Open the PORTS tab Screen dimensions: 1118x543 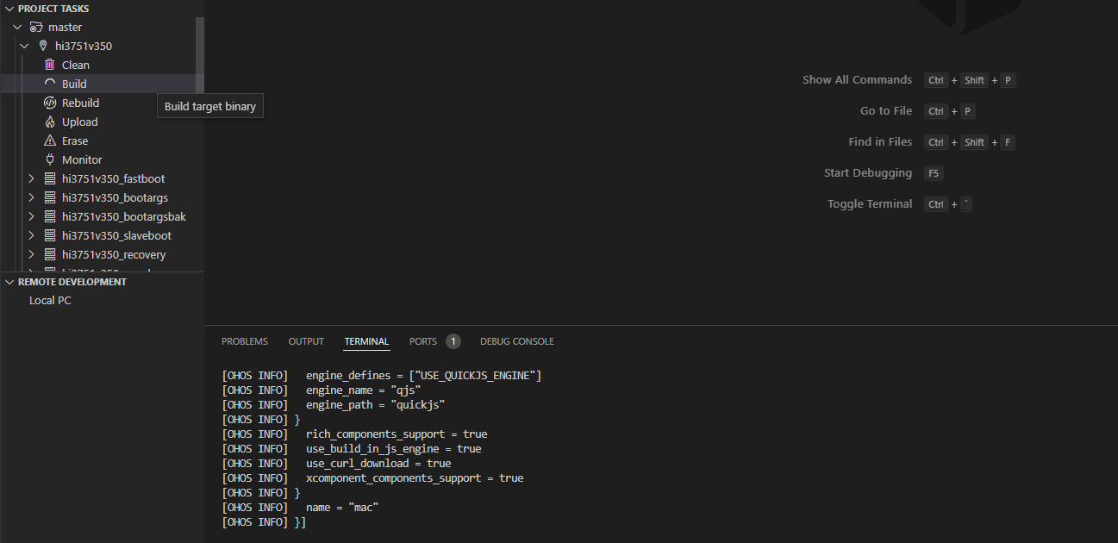pos(423,341)
